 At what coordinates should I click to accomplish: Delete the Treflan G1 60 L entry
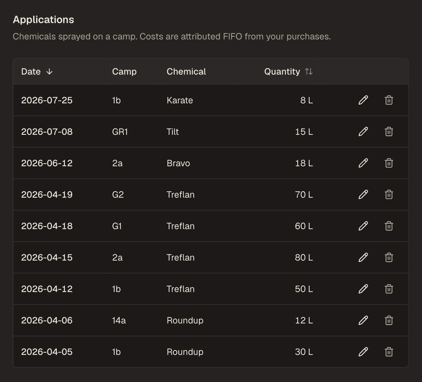pyautogui.click(x=389, y=226)
